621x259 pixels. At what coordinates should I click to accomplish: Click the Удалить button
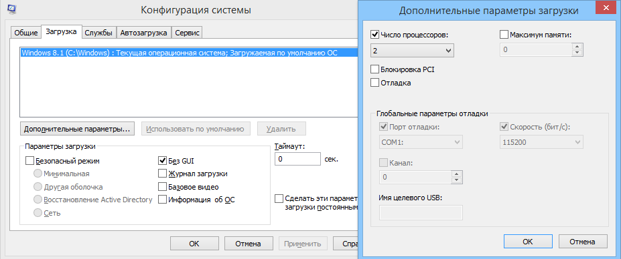281,129
